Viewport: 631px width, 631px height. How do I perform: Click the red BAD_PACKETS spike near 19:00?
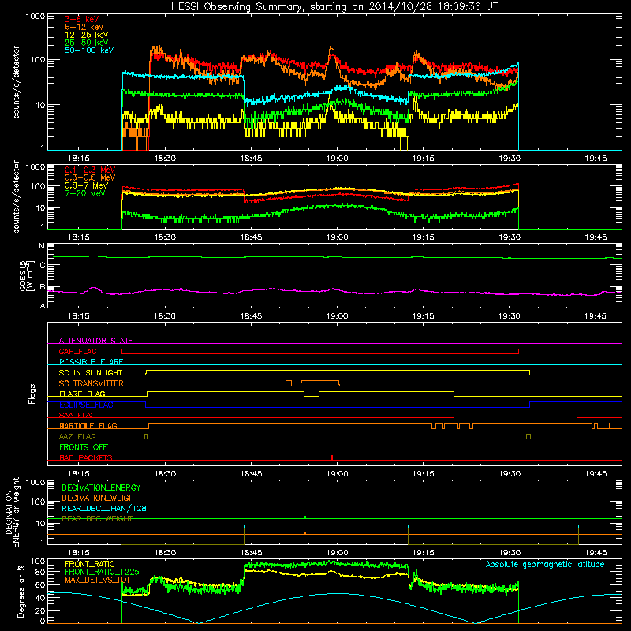coord(331,457)
